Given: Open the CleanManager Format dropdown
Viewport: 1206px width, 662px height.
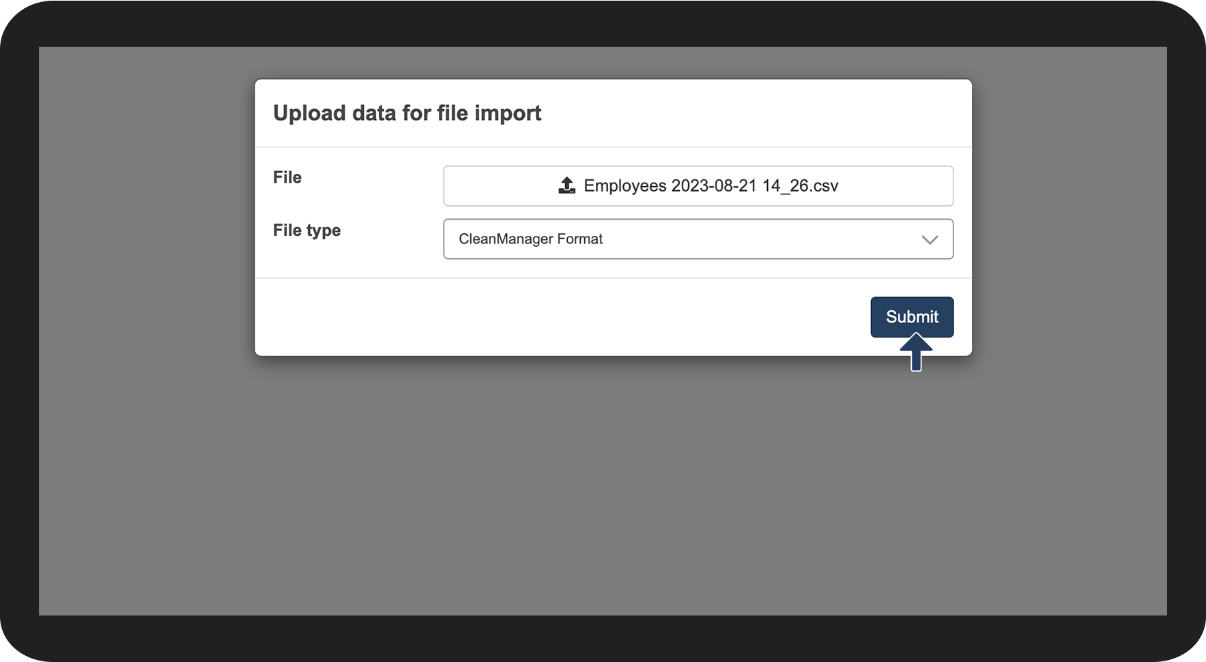Looking at the screenshot, I should point(698,239).
